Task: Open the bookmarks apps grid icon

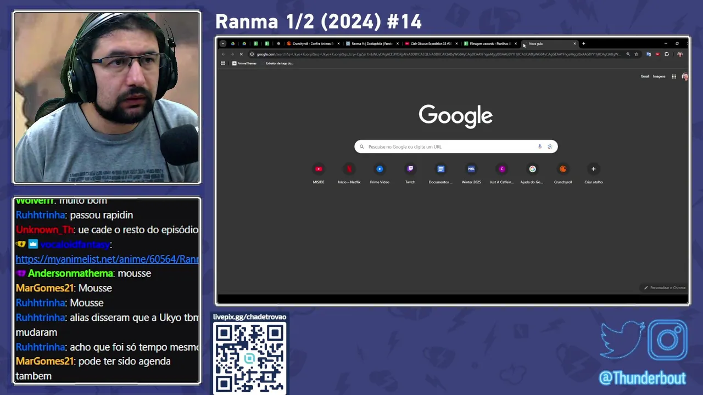Action: tap(222, 63)
